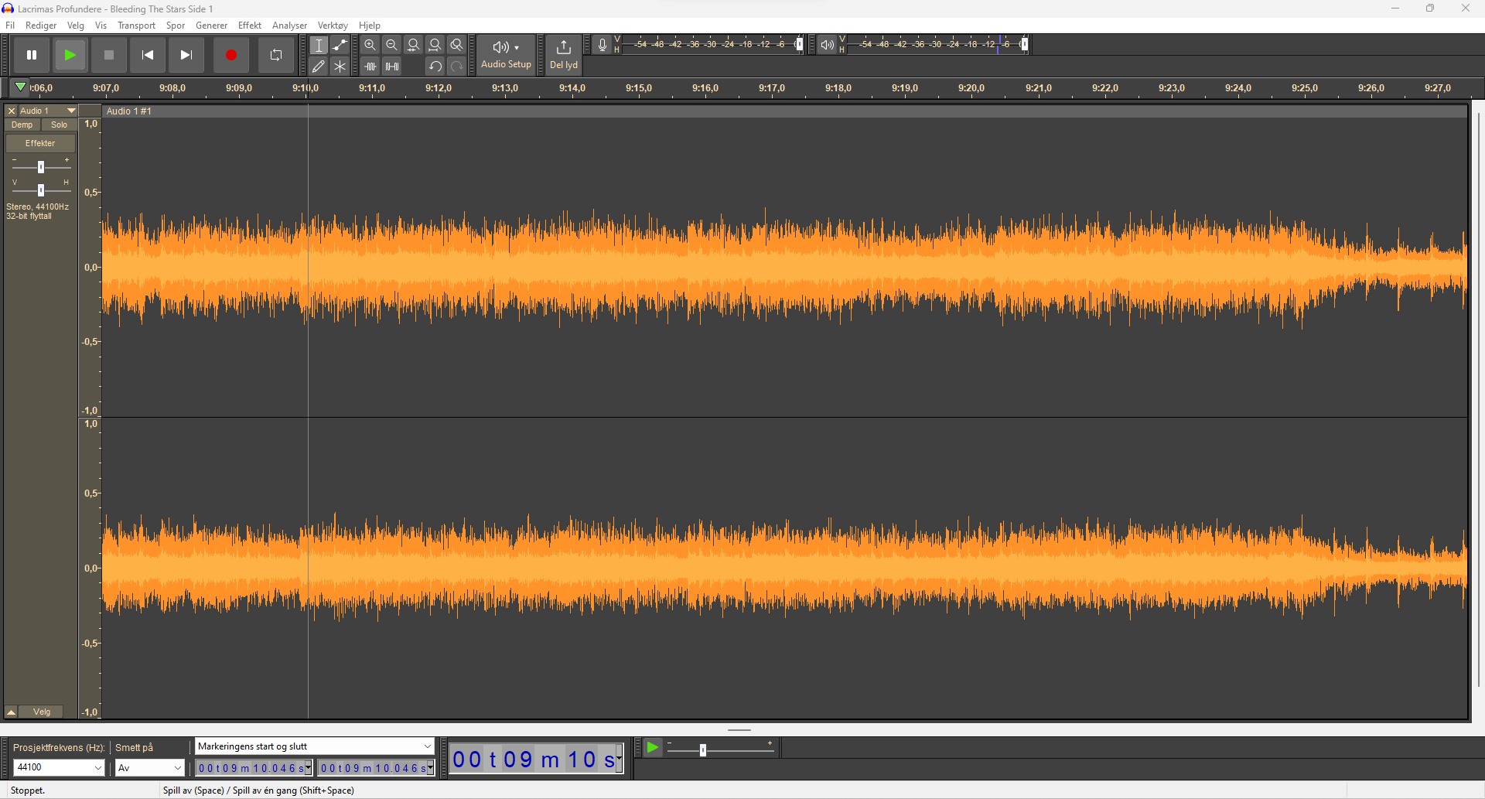Adjust the track gain slider
The height and width of the screenshot is (799, 1485).
pos(41,167)
